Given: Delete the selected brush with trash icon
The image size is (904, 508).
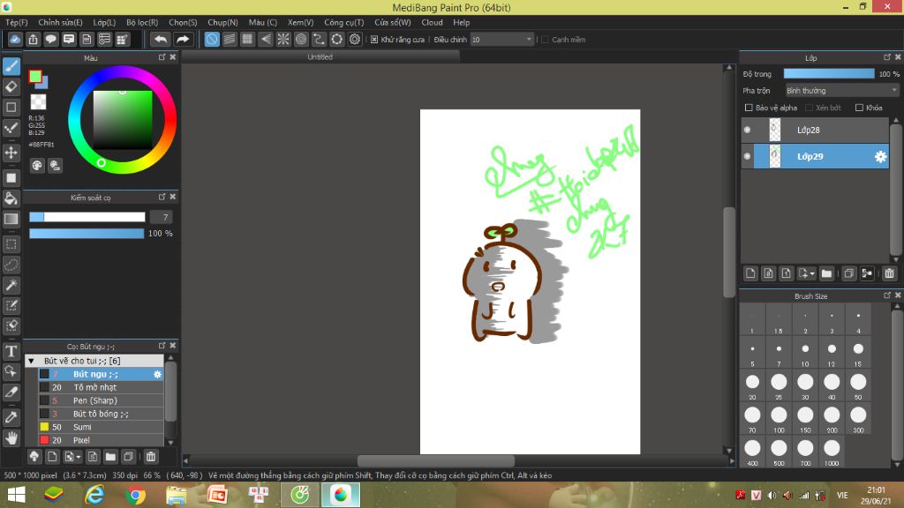Looking at the screenshot, I should point(150,457).
